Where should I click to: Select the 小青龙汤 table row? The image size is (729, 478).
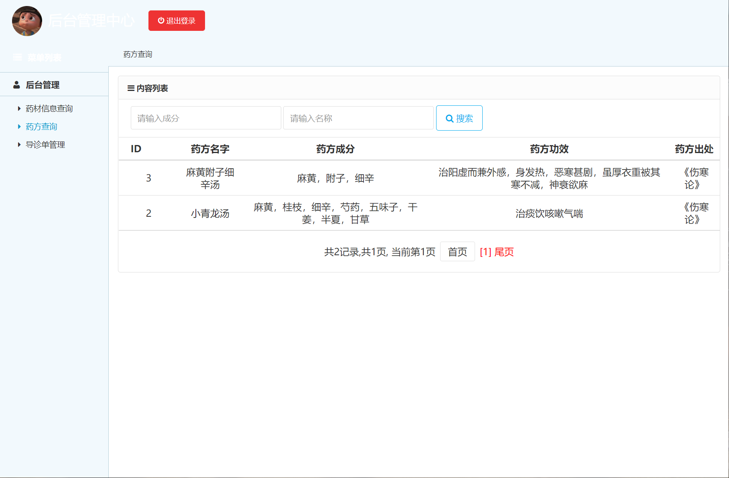361,213
